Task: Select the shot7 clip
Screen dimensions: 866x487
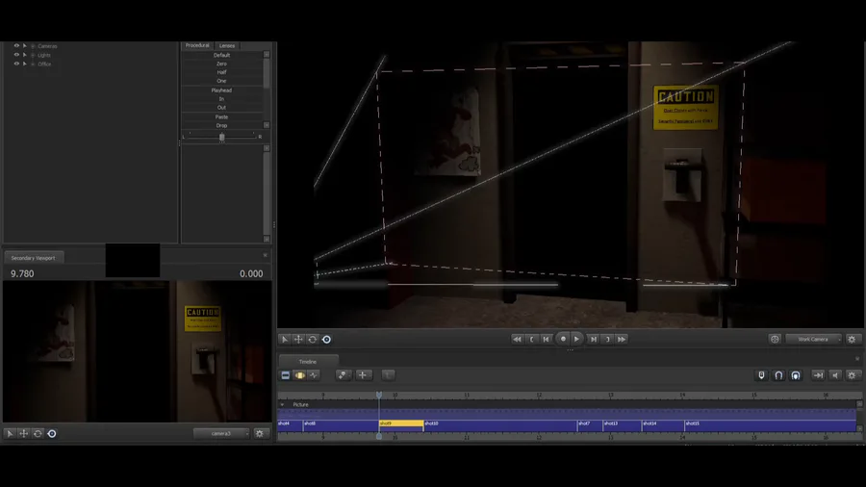Action: (590, 424)
